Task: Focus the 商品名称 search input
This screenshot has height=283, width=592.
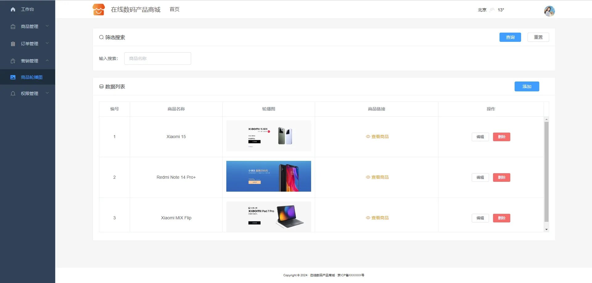Action: (158, 58)
